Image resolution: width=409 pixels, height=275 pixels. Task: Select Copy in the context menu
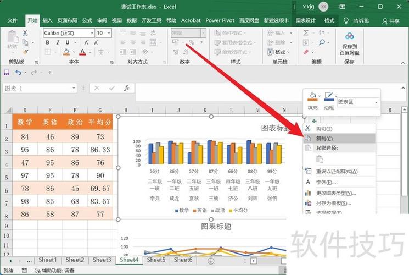(x=324, y=138)
